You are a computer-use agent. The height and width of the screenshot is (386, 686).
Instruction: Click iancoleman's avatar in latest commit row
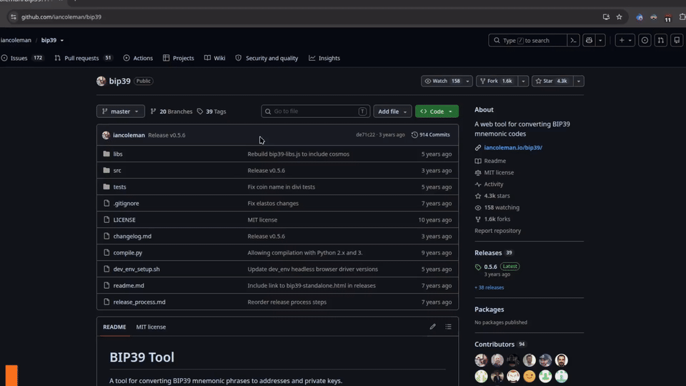click(106, 135)
